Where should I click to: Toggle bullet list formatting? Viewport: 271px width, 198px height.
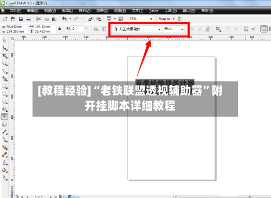pos(228,29)
